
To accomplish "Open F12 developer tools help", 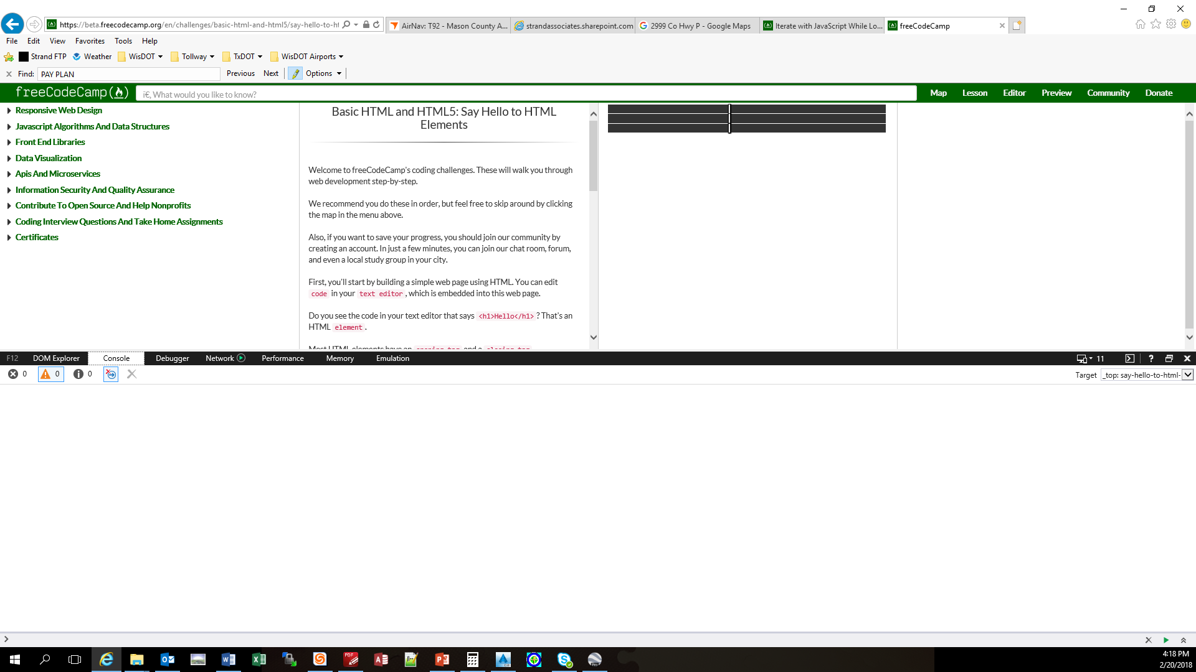I will pos(1151,358).
